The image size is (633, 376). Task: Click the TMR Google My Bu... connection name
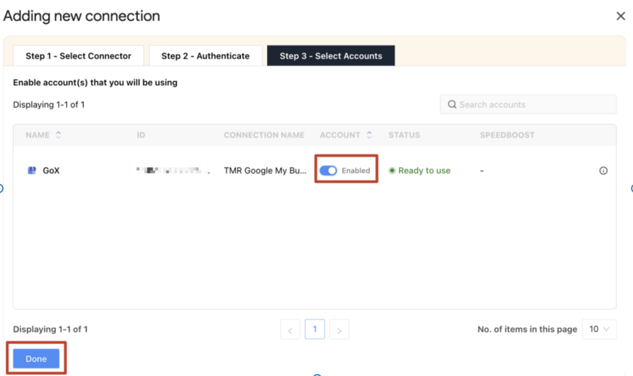click(x=265, y=170)
